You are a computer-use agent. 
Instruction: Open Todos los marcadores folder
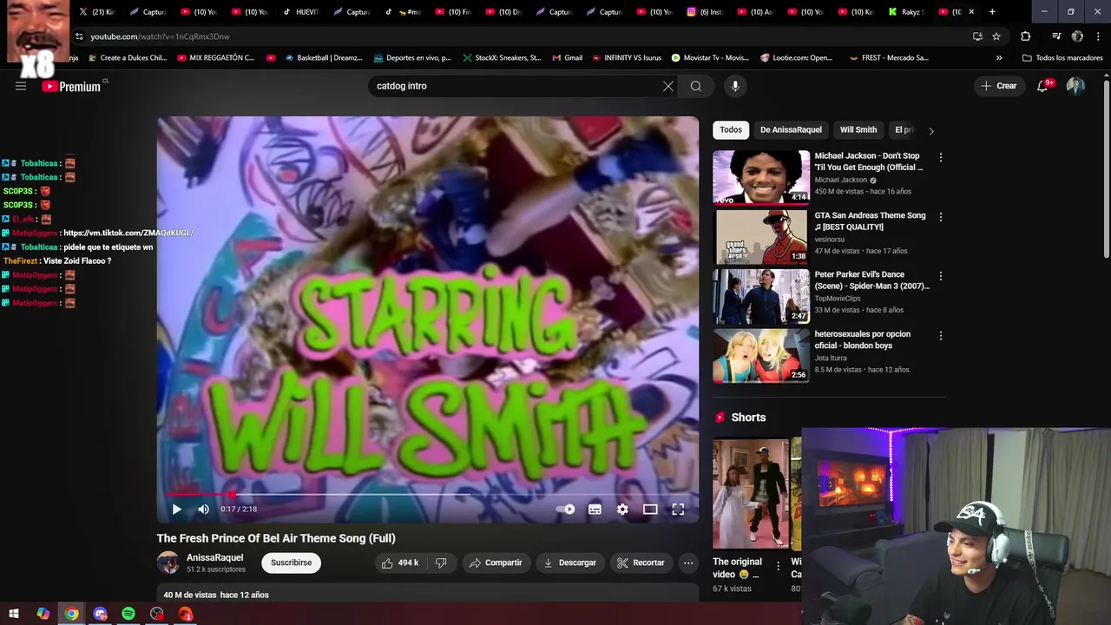point(1062,58)
